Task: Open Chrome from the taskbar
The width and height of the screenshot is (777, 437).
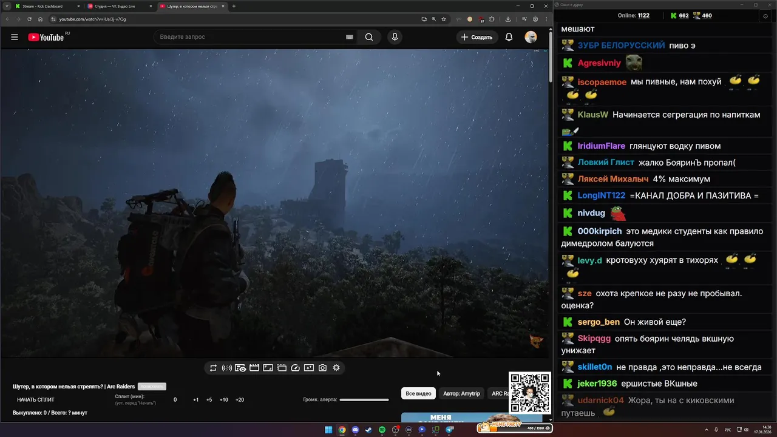Action: [342, 430]
